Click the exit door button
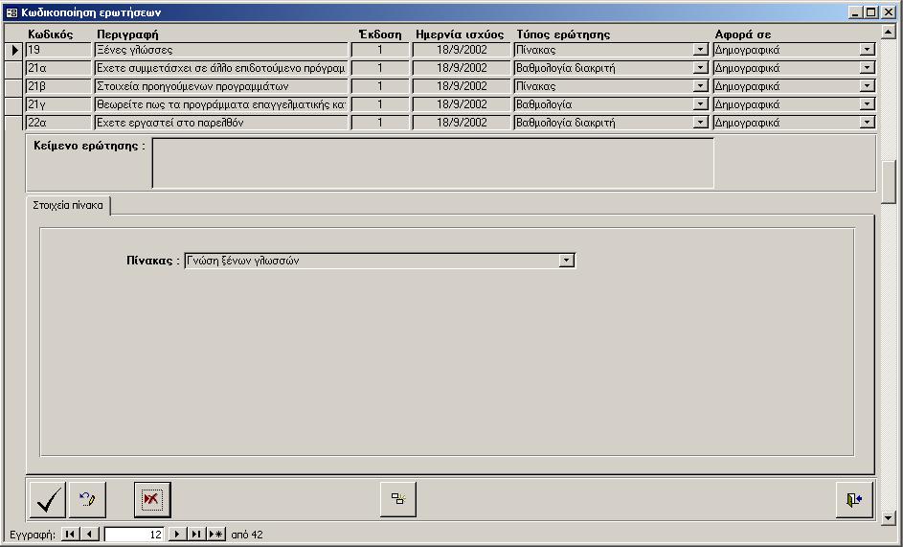 click(x=853, y=499)
